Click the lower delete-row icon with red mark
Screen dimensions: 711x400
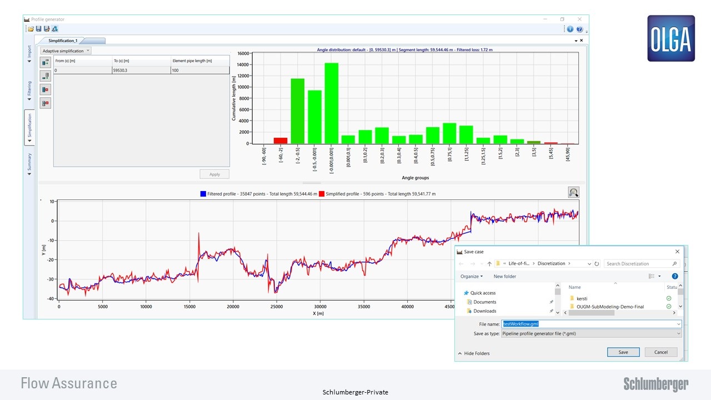[46, 103]
